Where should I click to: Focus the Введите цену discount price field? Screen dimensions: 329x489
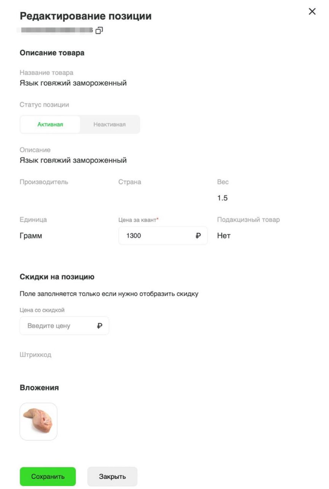pos(64,326)
